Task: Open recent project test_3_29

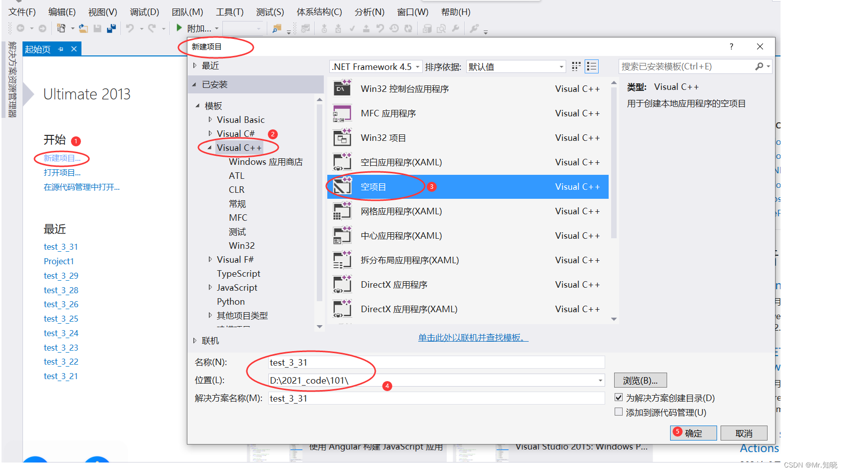Action: click(61, 276)
